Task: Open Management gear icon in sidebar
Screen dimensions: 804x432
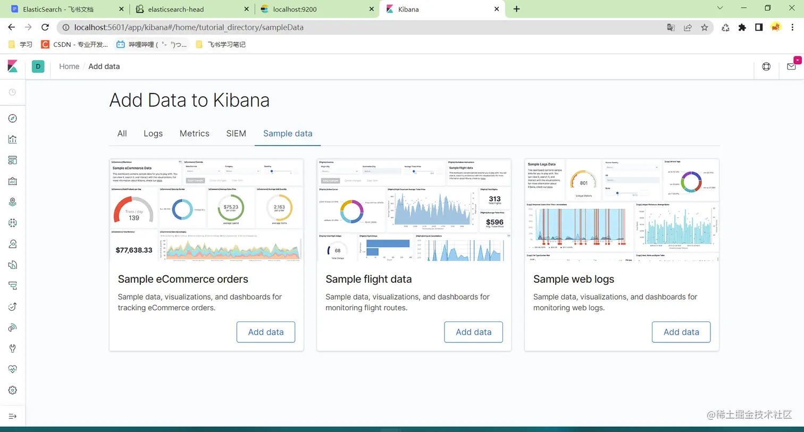Action: 13,390
